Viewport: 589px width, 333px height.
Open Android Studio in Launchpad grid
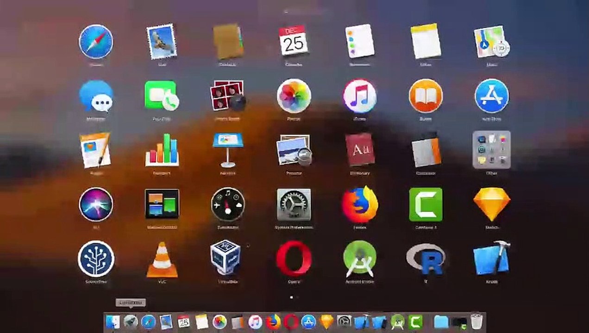[x=360, y=258]
